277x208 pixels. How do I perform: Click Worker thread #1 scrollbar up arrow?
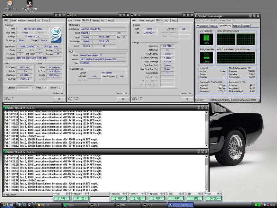click(206, 113)
